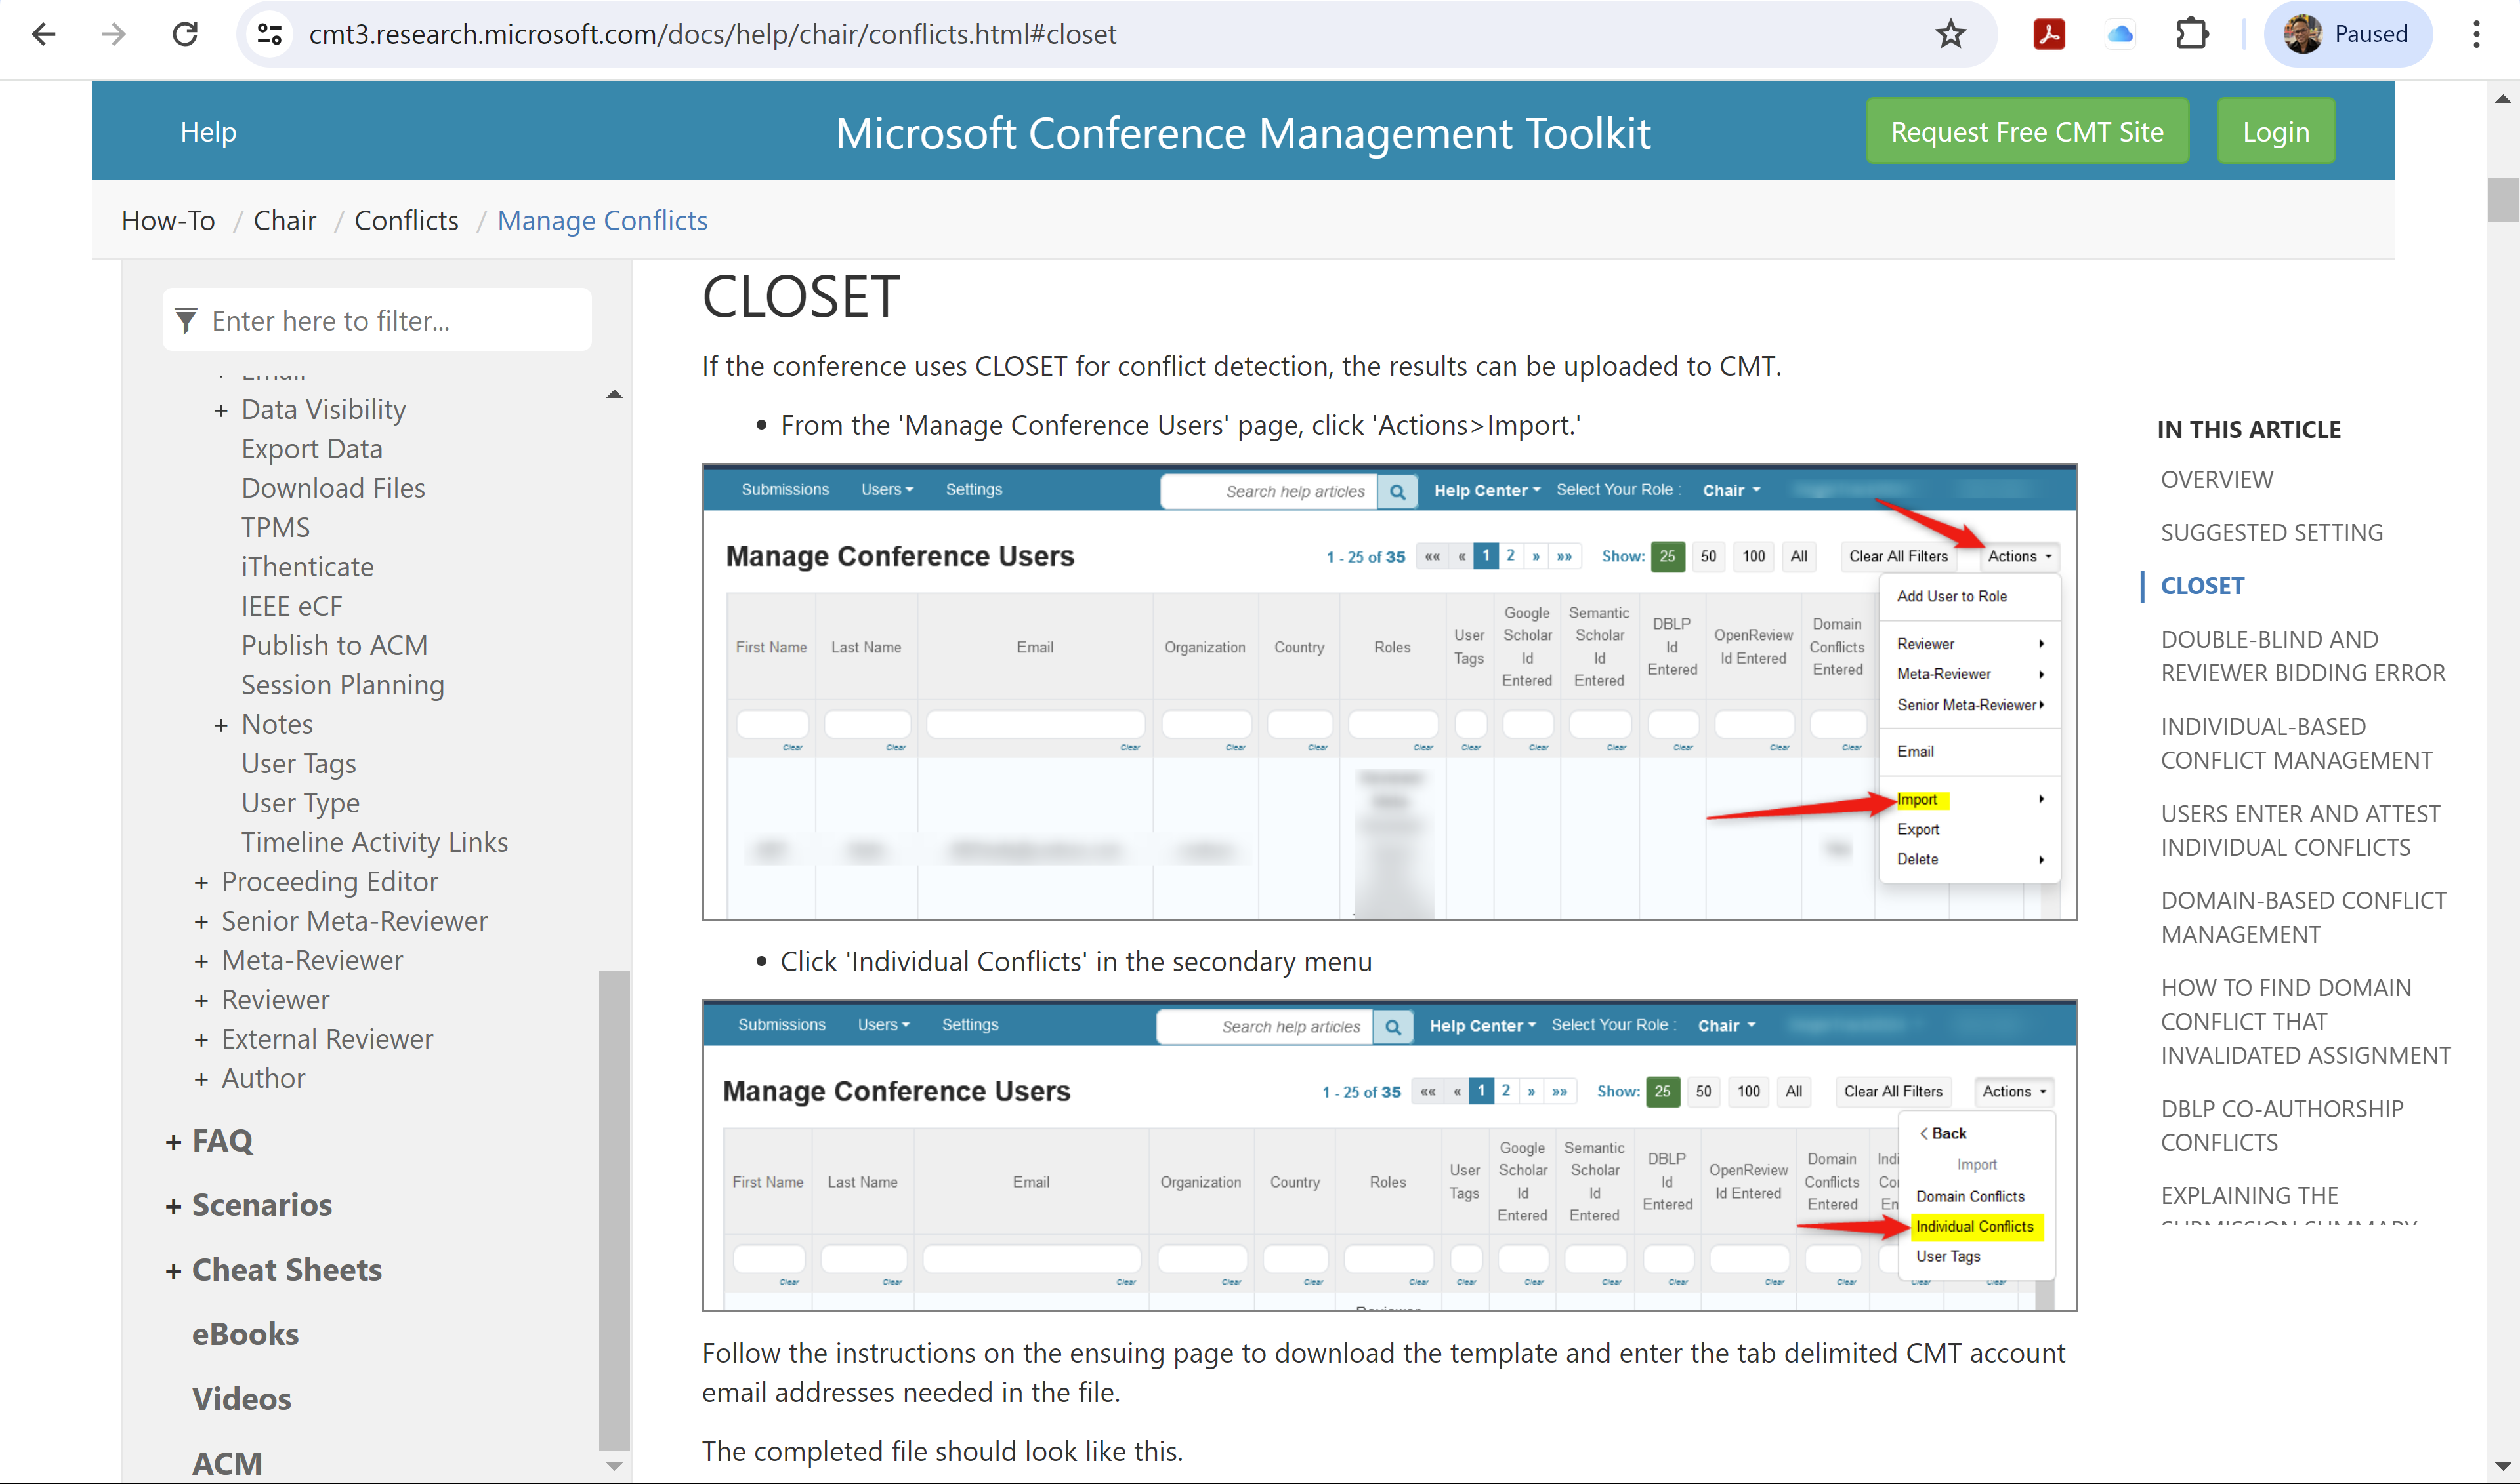Open the Chrome three-dot menu

click(2476, 34)
